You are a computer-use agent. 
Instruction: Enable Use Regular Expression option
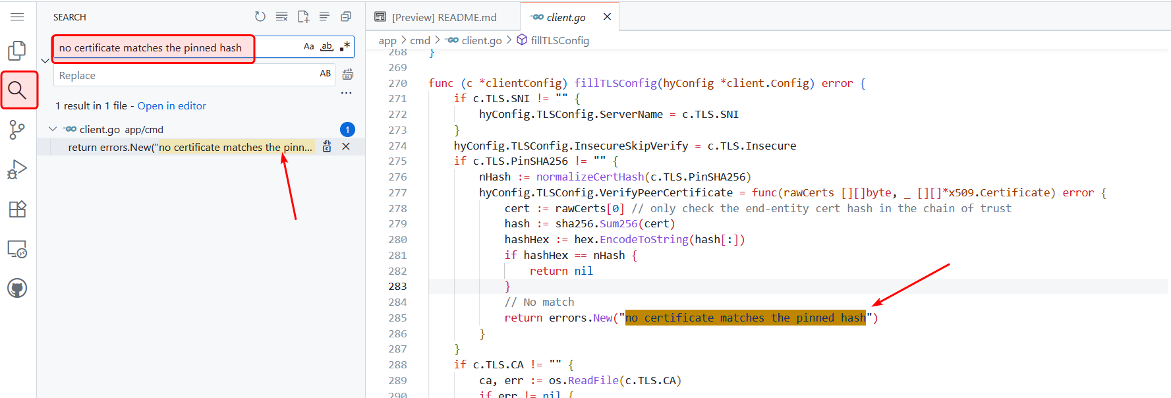click(345, 47)
